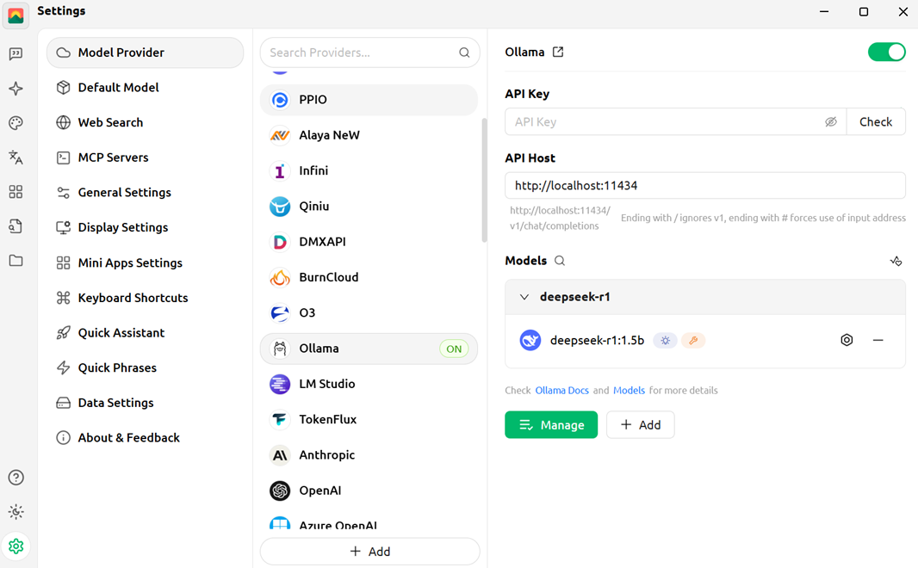Select the Anthropic provider
Screen dimensions: 918x568
pos(369,455)
